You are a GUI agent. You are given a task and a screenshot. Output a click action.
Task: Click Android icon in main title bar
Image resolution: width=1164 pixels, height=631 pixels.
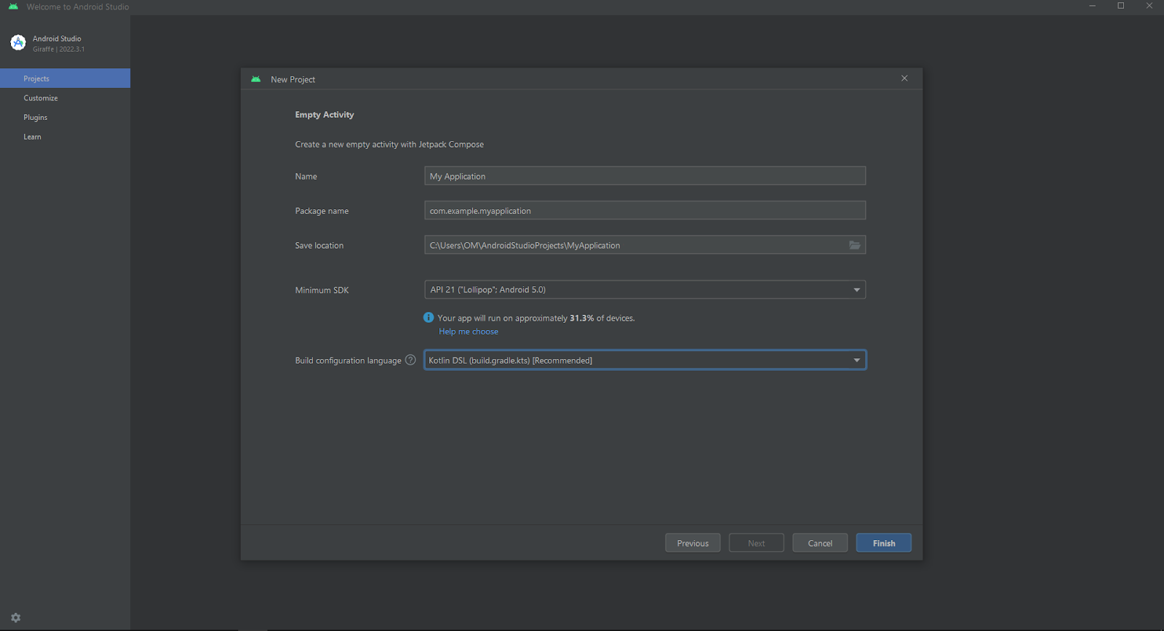(13, 7)
